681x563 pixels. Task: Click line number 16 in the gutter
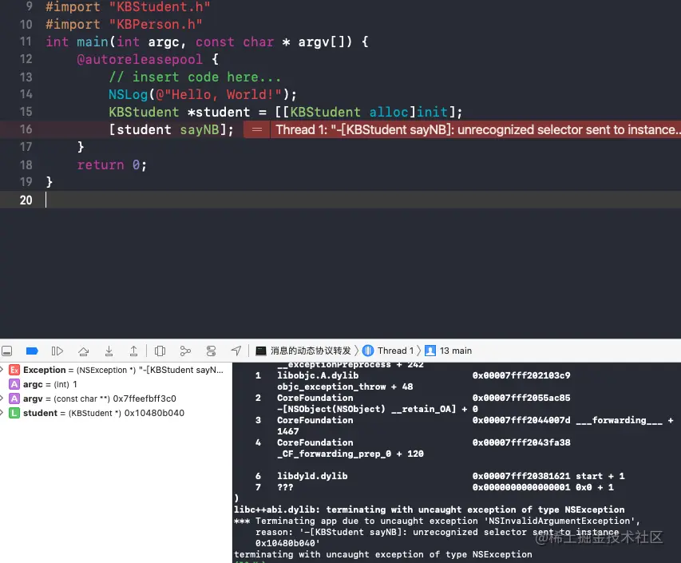tap(26, 129)
